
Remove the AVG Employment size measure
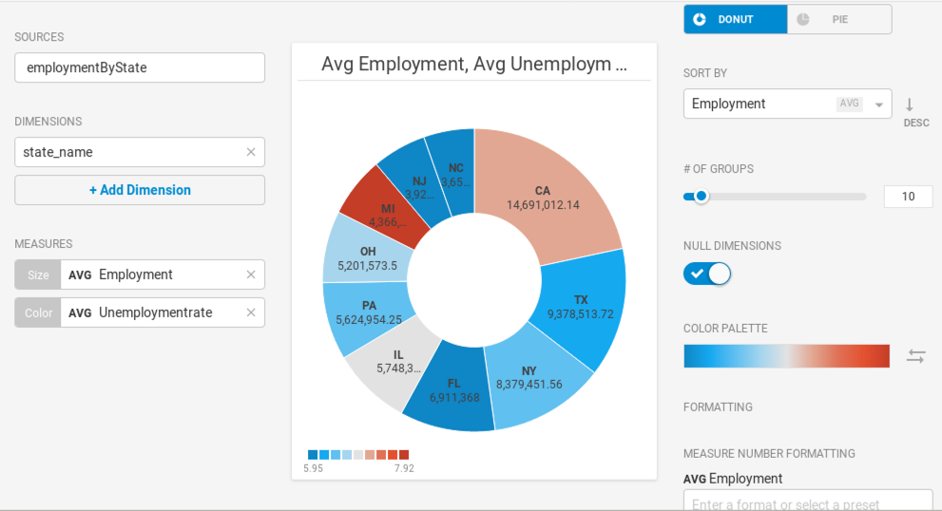(251, 274)
